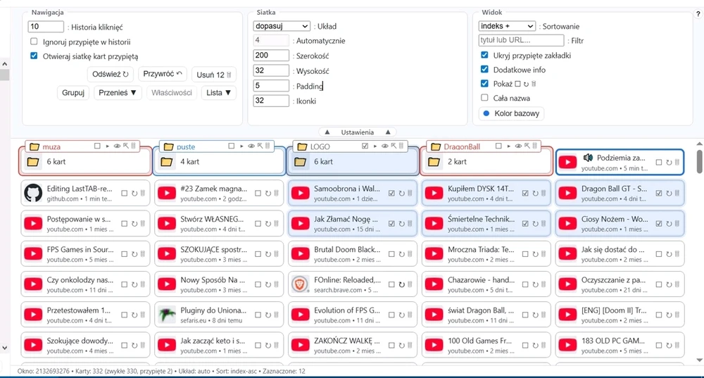Uncheck 'Ukryj przypięte zakładki' checkbox
Image resolution: width=704 pixels, height=378 pixels.
(484, 55)
